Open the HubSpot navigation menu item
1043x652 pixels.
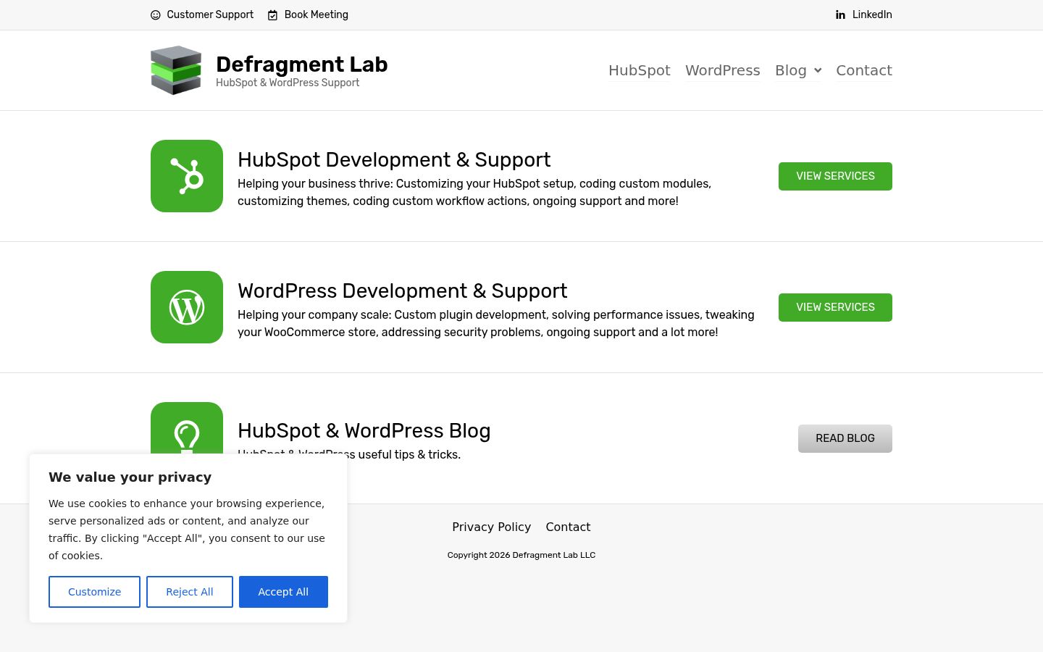[640, 70]
